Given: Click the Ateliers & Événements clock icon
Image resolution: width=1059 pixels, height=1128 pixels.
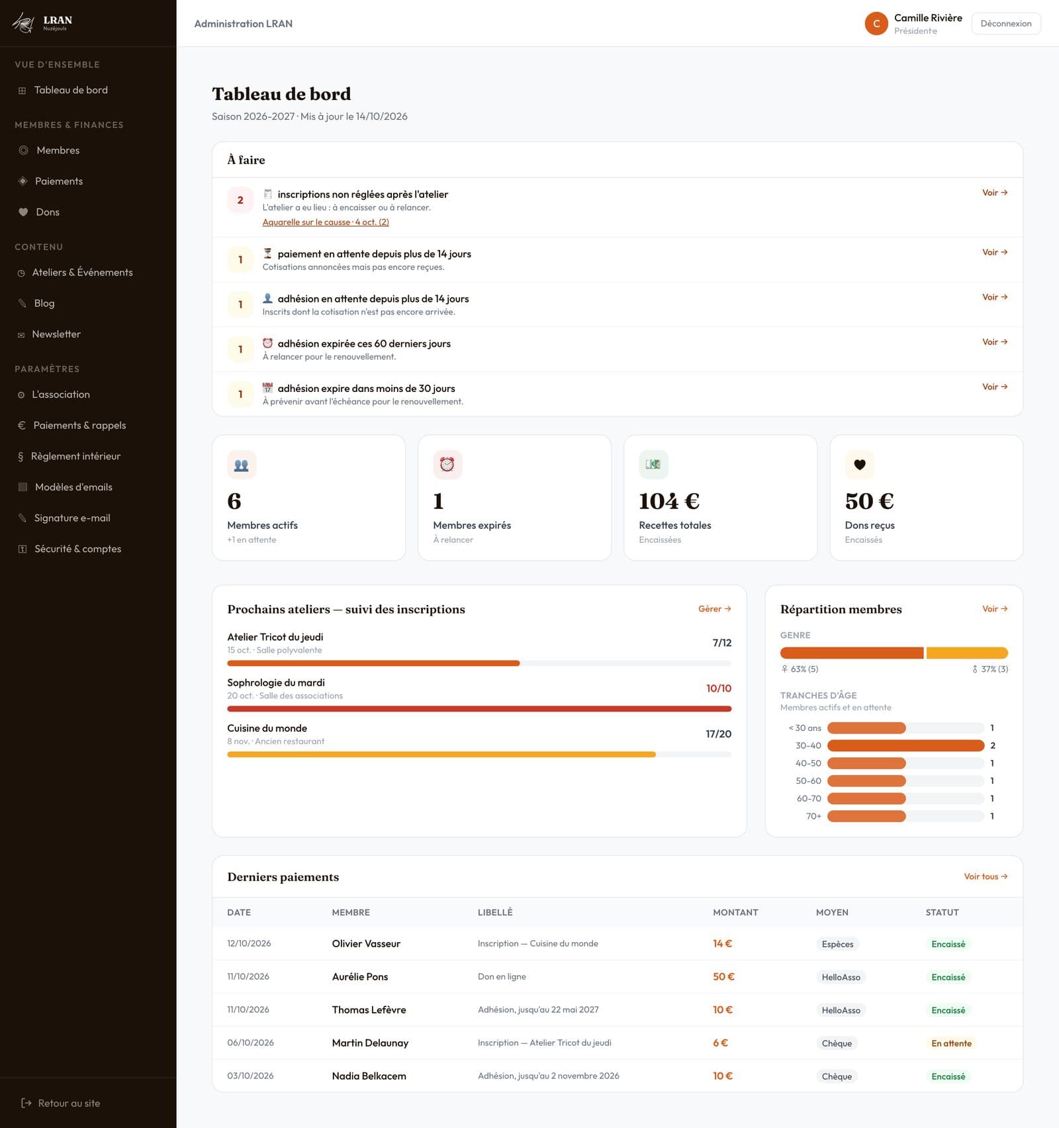Looking at the screenshot, I should (21, 273).
